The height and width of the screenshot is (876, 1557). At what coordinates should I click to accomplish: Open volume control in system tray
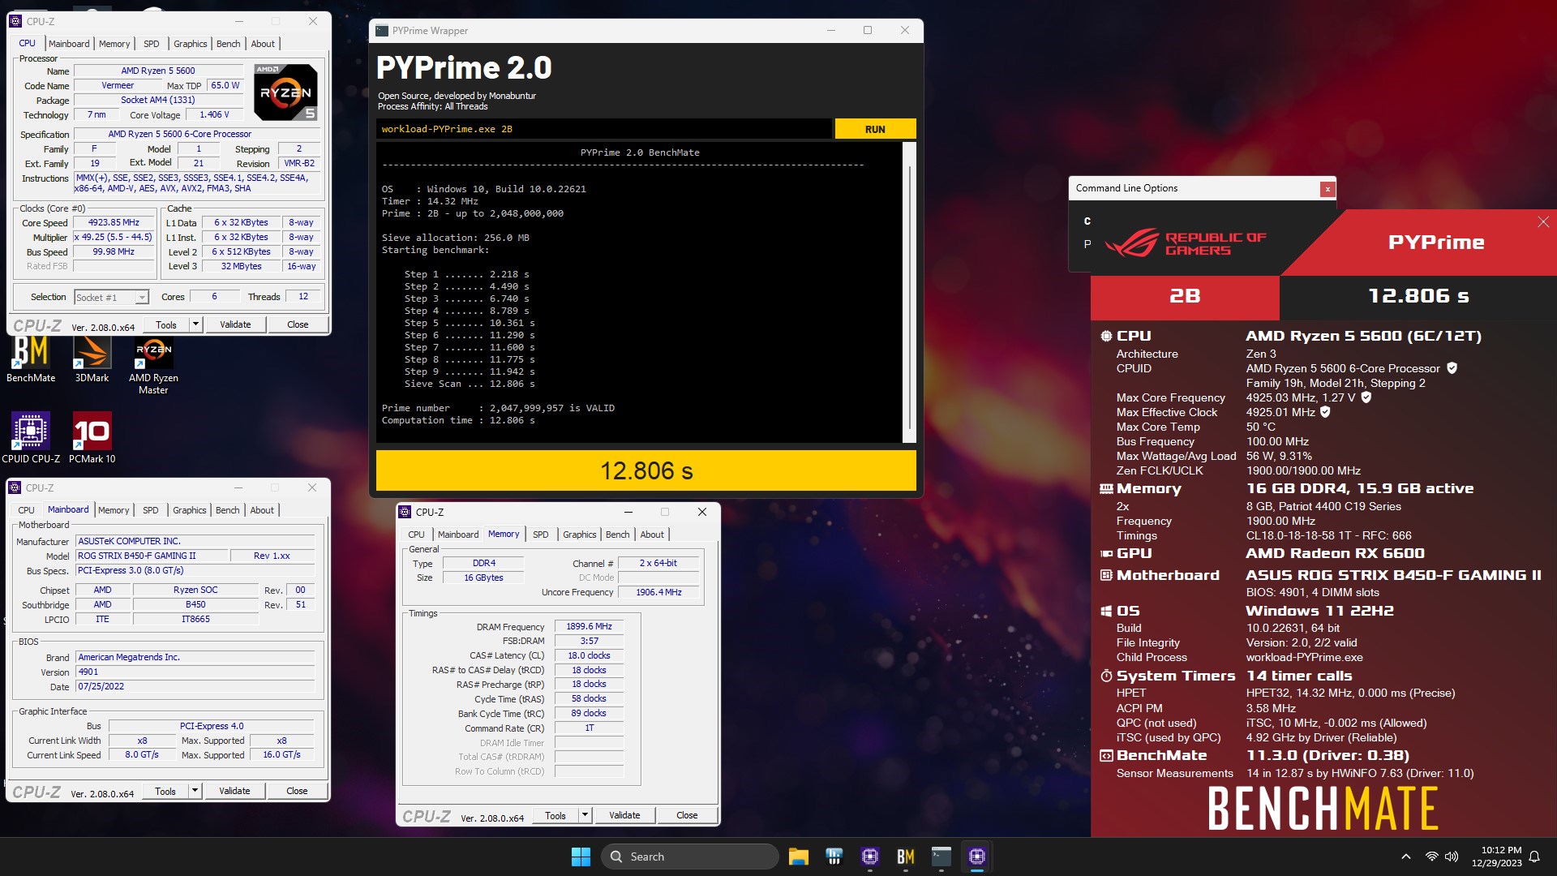(x=1452, y=857)
